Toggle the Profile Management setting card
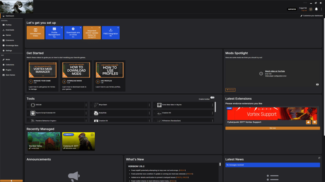 click(54, 33)
